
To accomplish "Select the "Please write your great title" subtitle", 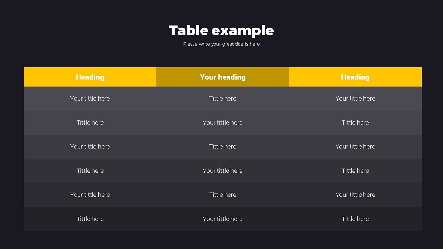I will pos(221,44).
